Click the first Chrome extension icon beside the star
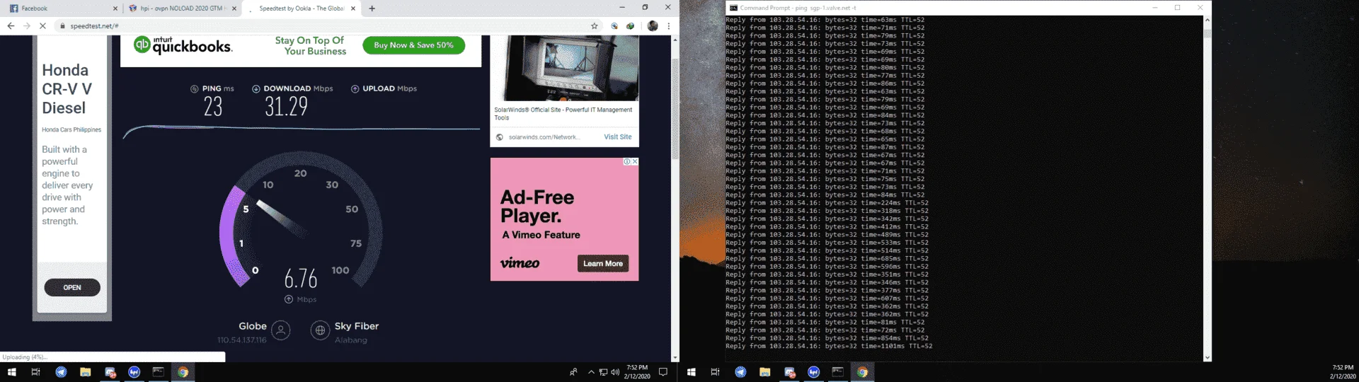This screenshot has width=1359, height=382. click(x=614, y=25)
